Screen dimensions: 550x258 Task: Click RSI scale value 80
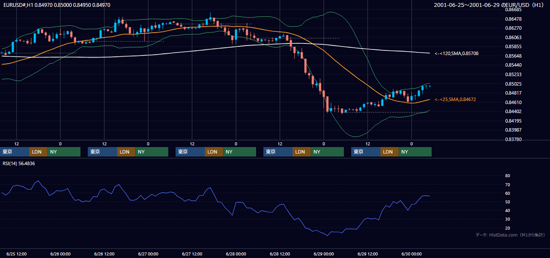[507, 176]
